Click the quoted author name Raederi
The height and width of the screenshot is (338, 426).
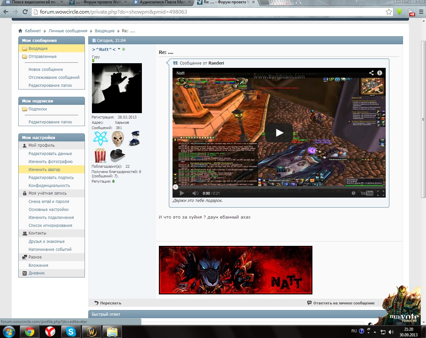point(216,63)
